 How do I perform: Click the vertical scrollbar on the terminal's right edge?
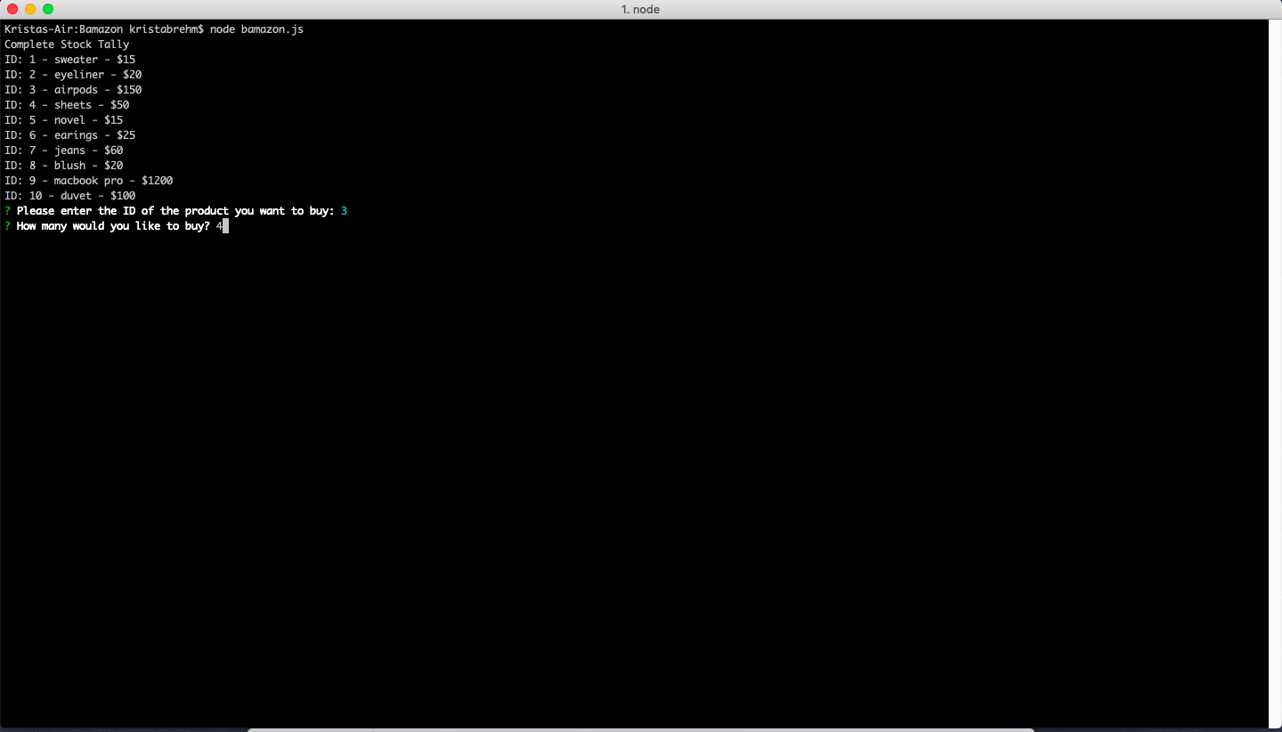1275,373
